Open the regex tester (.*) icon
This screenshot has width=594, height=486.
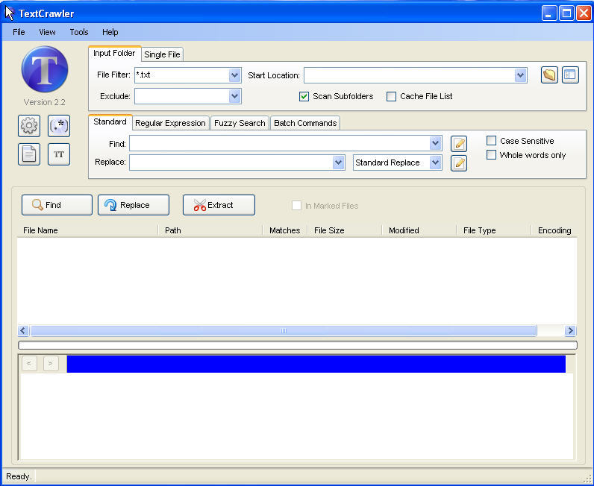coord(59,126)
